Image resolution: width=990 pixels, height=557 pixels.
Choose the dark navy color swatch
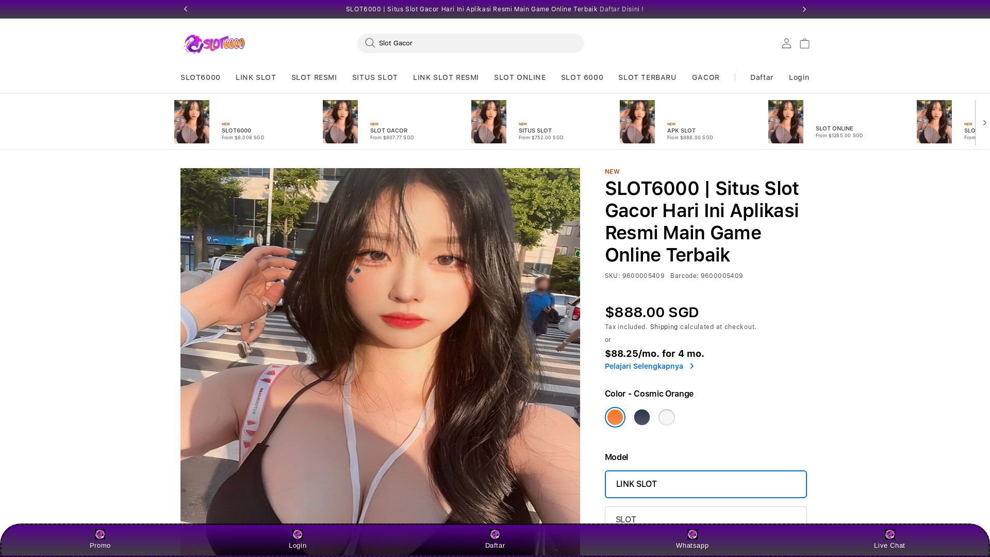(x=641, y=417)
